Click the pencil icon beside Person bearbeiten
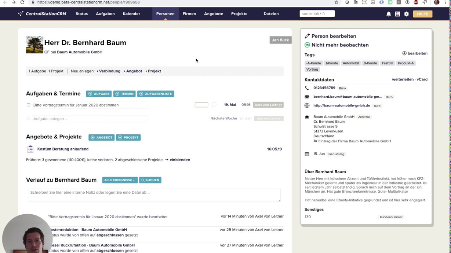Viewport: 451px width, 253px height. tap(307, 36)
